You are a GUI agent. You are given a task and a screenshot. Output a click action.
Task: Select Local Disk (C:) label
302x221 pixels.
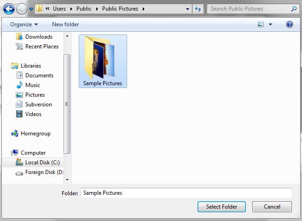[42, 163]
